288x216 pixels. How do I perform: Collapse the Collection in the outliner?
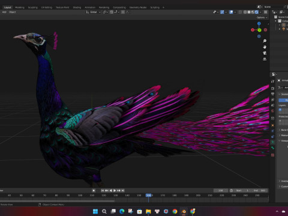point(275,21)
